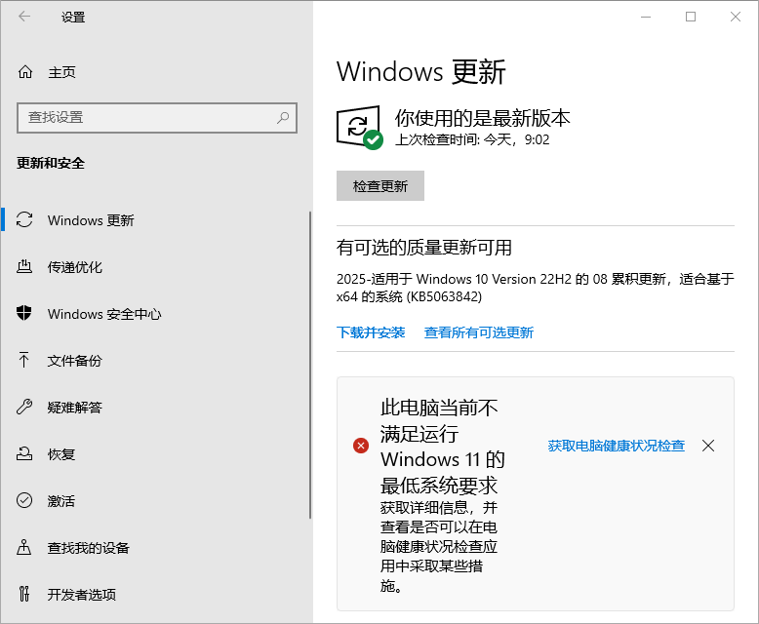
Task: Maximize the Settings window
Action: (691, 17)
